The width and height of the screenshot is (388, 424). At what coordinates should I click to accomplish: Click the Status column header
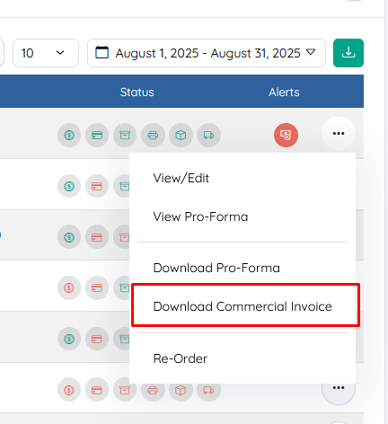(x=137, y=92)
